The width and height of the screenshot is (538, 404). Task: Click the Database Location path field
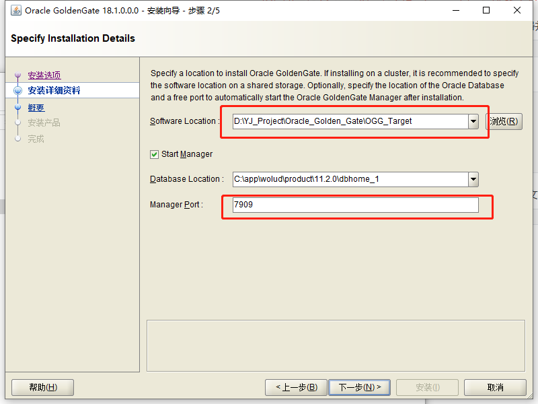350,179
